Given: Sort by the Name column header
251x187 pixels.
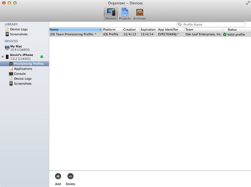Looking at the screenshot, I should pyautogui.click(x=75, y=30).
